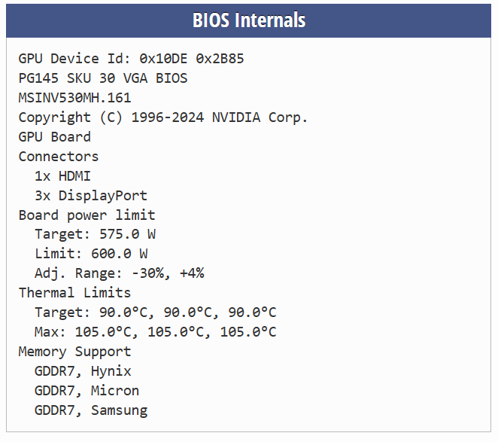Click the Limit: 600.0 W value

coord(91,254)
